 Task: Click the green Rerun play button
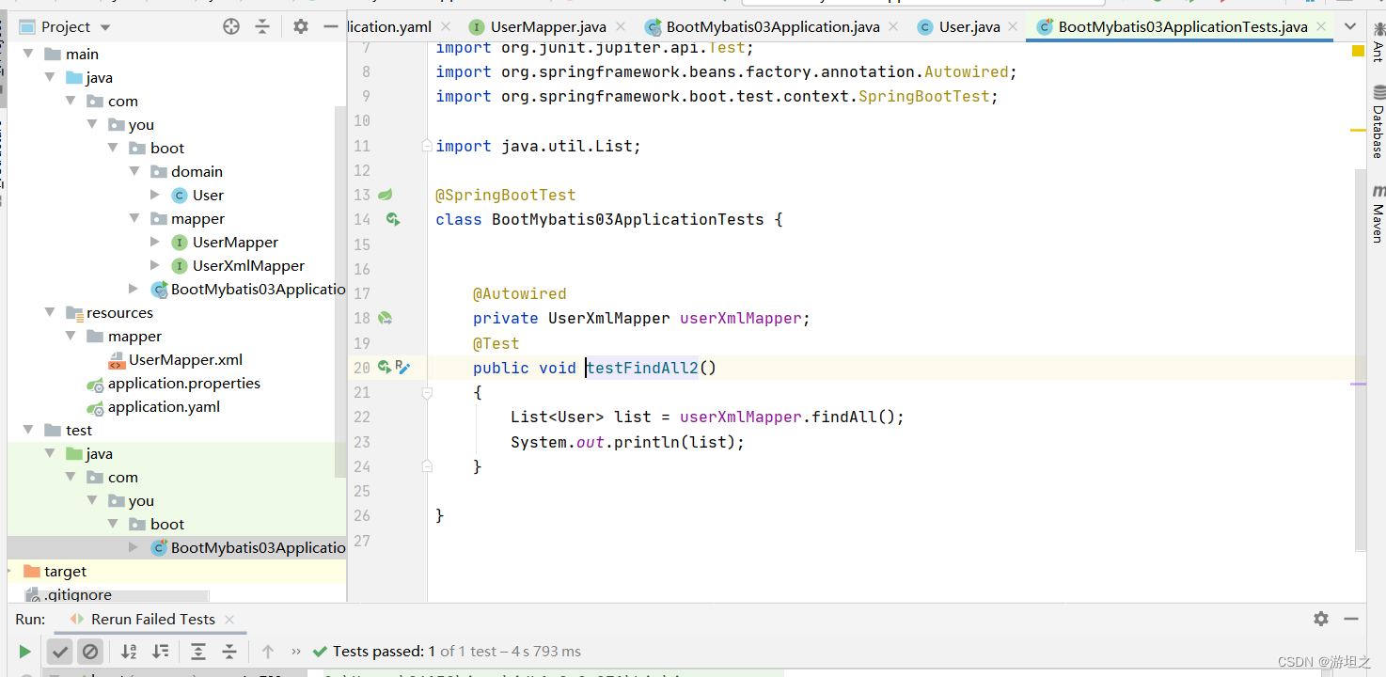click(24, 652)
